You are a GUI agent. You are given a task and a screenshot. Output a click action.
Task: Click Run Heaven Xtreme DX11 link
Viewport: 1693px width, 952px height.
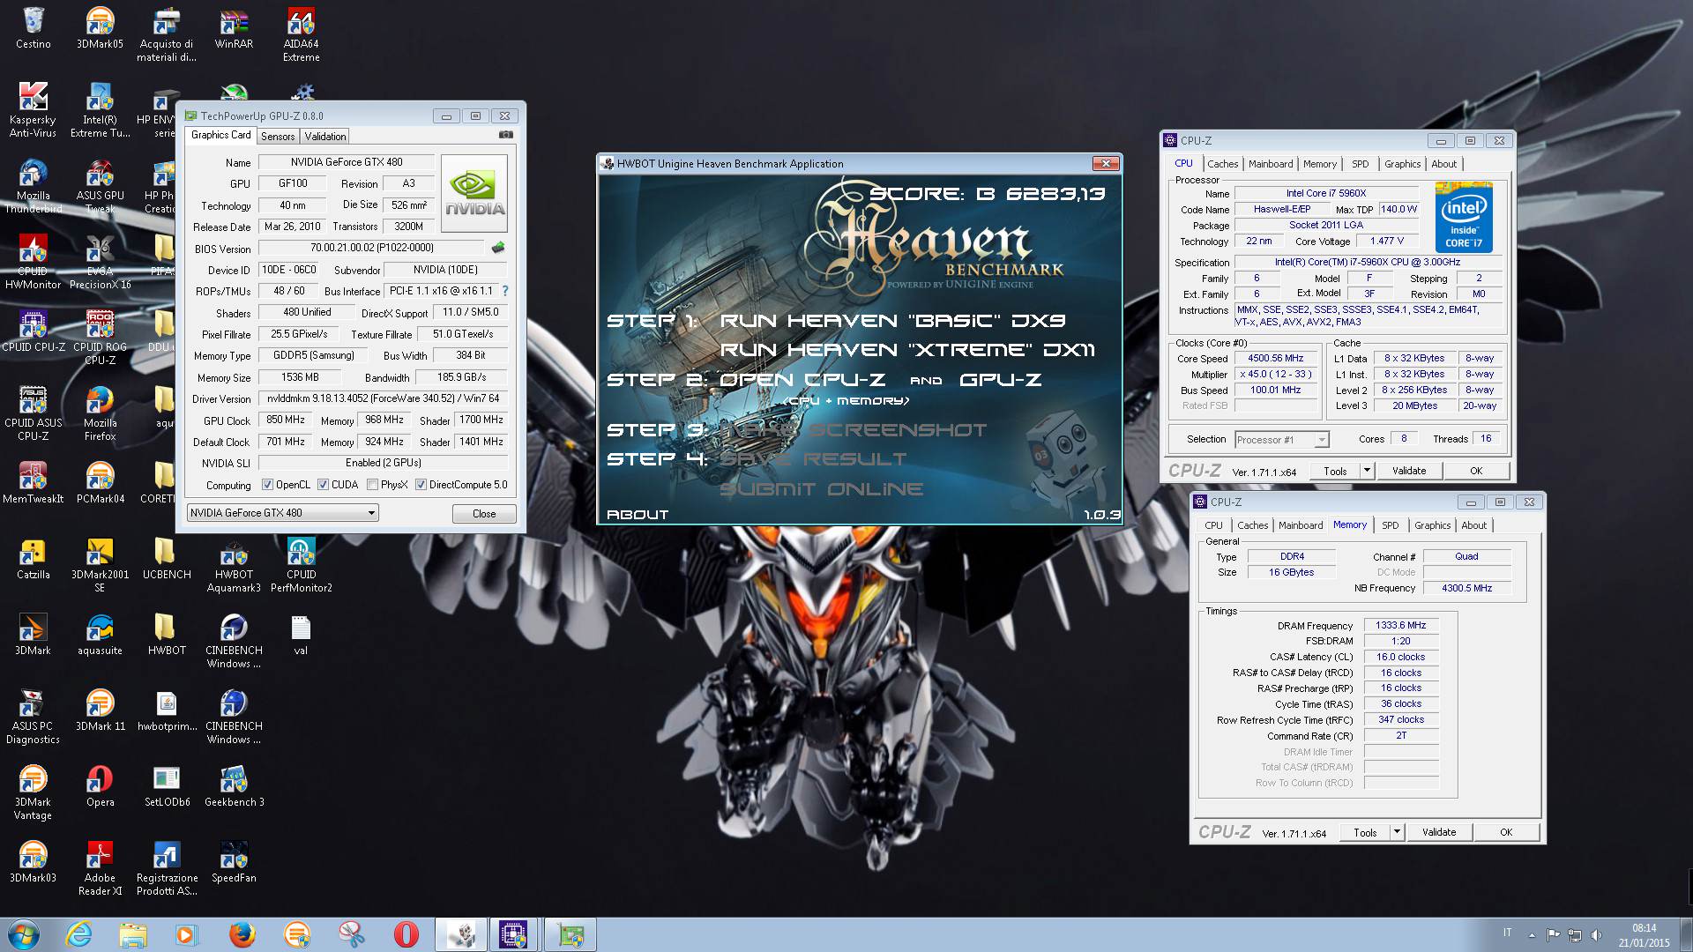907,350
